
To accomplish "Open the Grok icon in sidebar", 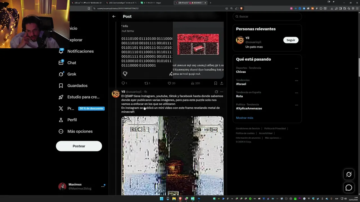I will tap(61, 74).
